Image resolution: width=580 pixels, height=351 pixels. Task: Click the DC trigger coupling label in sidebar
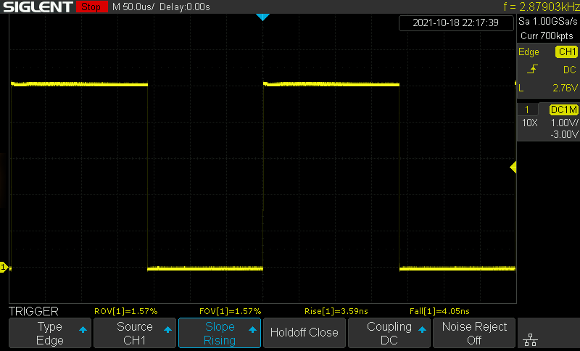pyautogui.click(x=570, y=70)
